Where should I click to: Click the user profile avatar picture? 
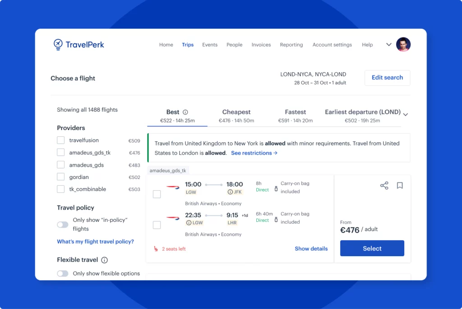[x=403, y=44]
